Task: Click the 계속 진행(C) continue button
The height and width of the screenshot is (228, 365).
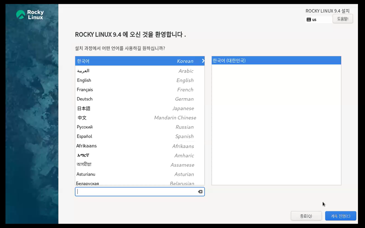Action: tap(341, 216)
